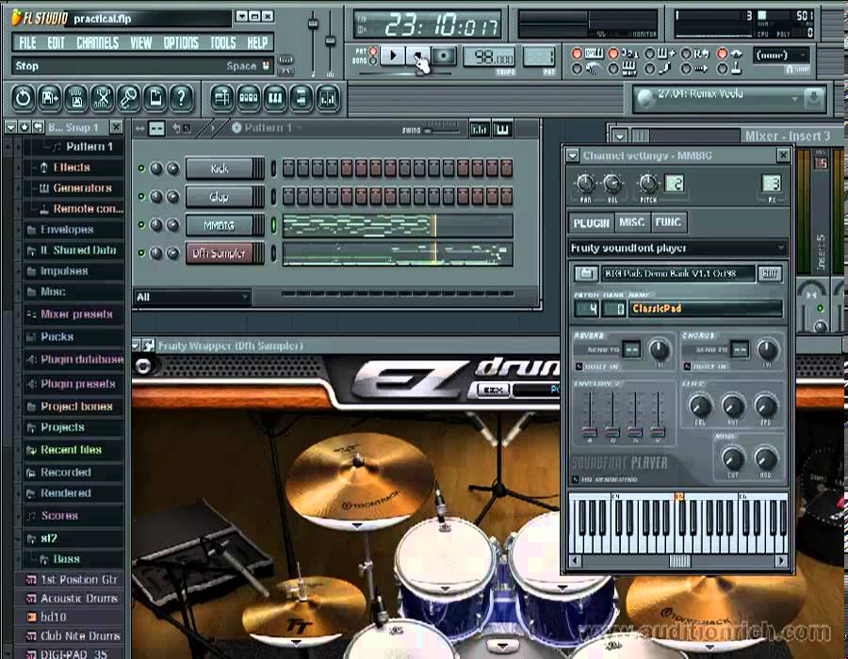Toggle the first step of Kick row
Viewport: 848px width, 659px height.
click(288, 168)
